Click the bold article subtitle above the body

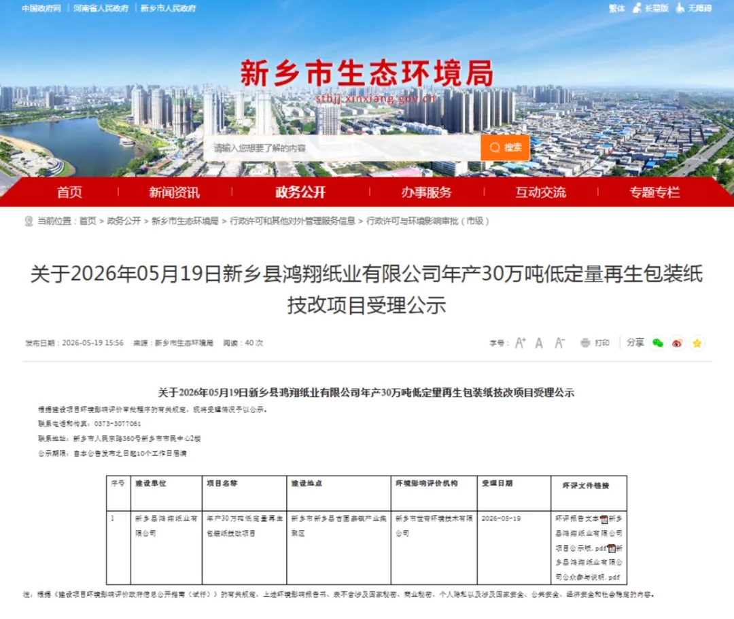(366, 393)
